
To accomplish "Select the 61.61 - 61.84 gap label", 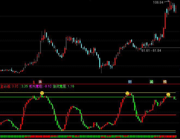I will pyautogui.click(x=151, y=51).
